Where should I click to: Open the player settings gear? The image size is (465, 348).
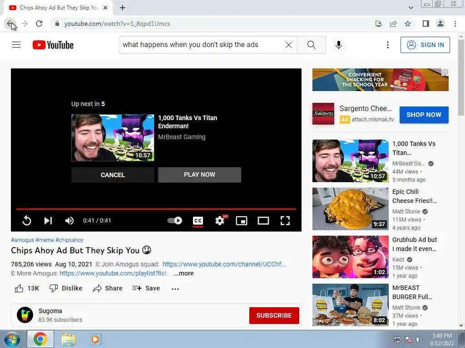220,221
